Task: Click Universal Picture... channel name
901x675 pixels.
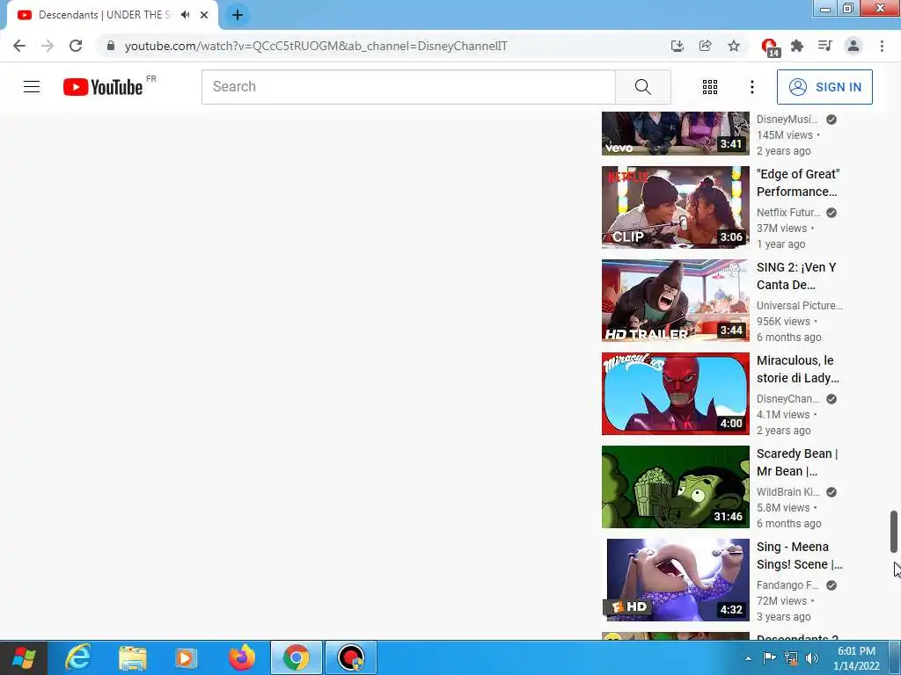Action: click(799, 305)
